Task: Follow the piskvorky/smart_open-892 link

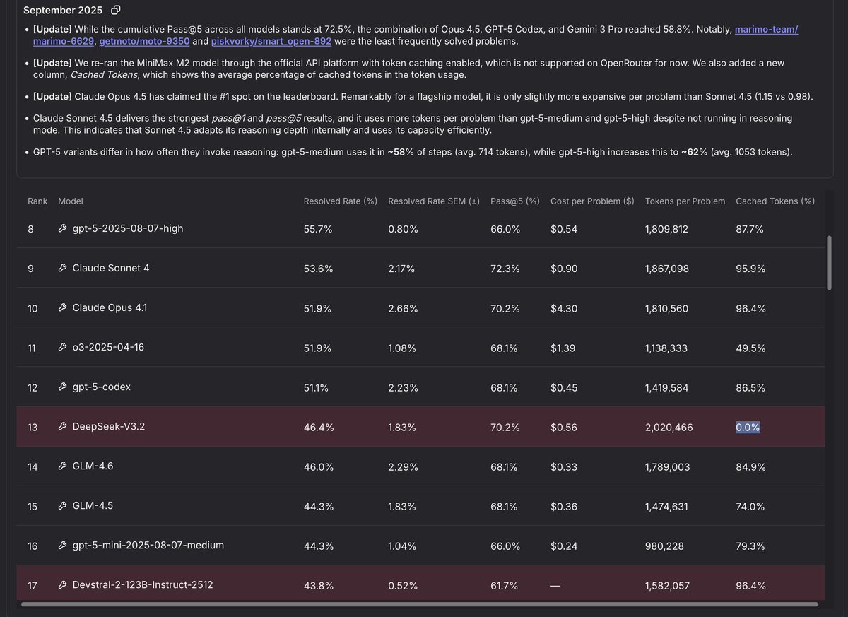Action: click(x=271, y=41)
